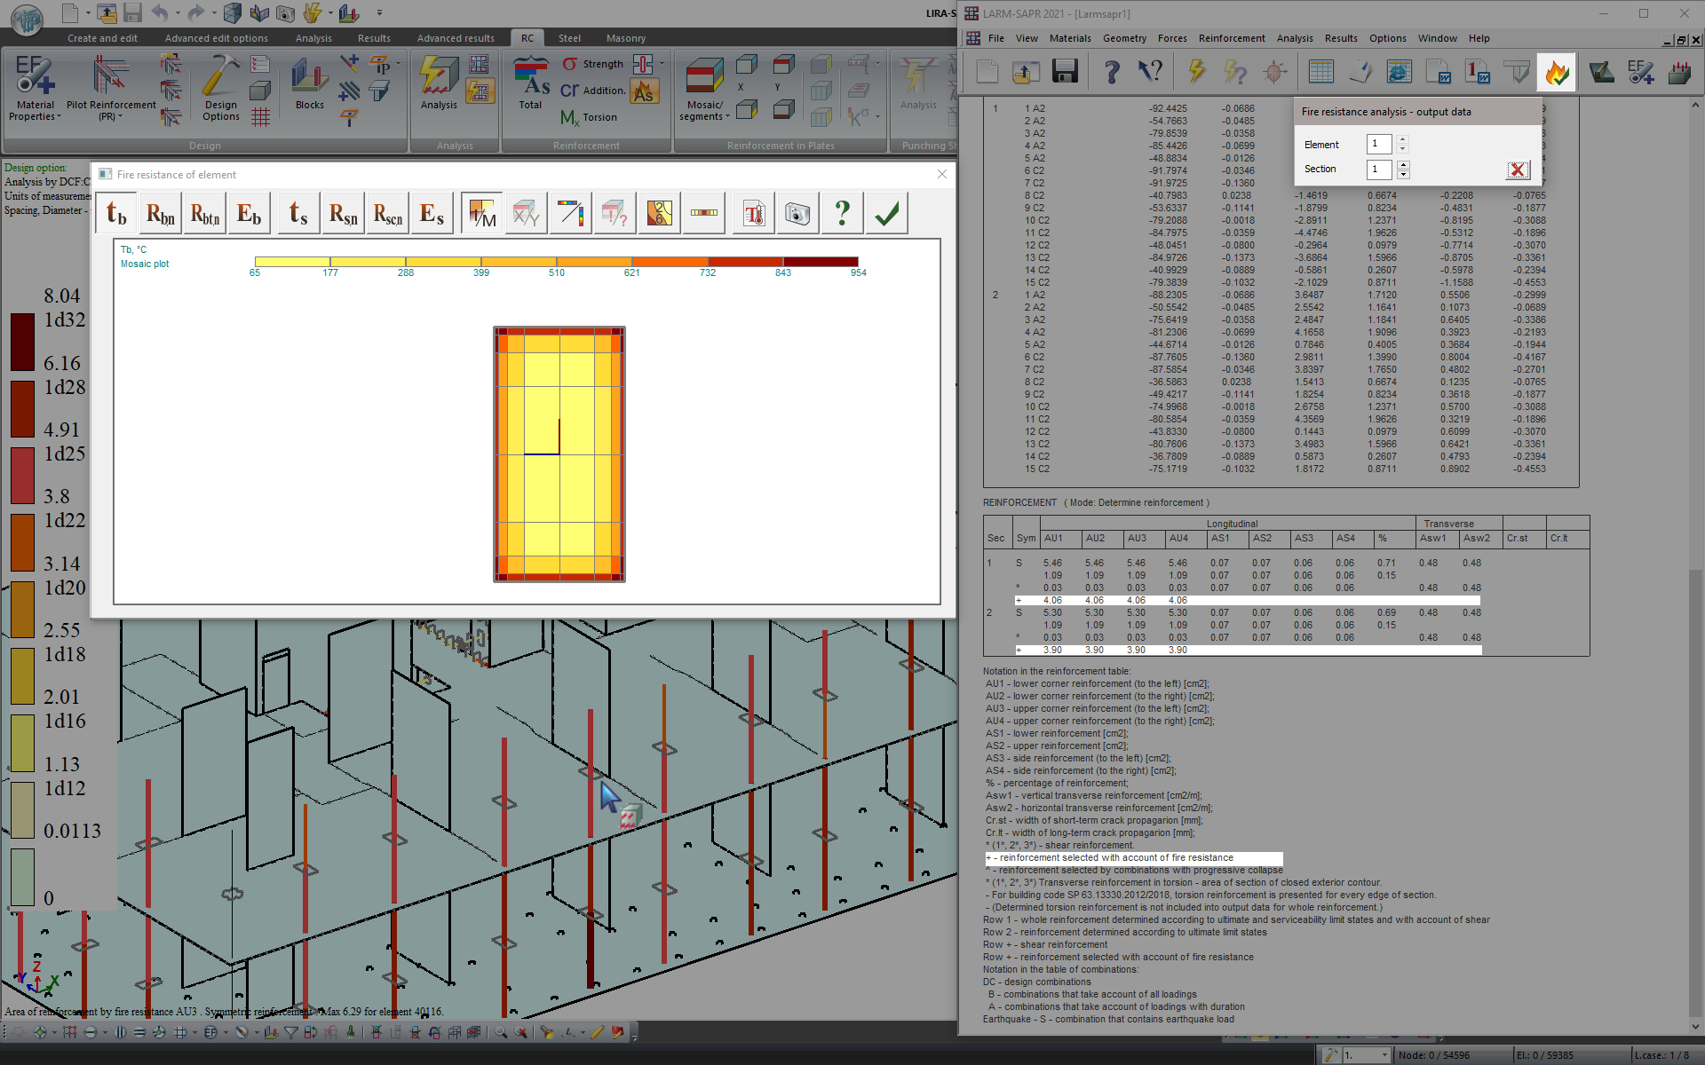Click the camera snapshot icon
This screenshot has height=1065, width=1705.
[797, 214]
